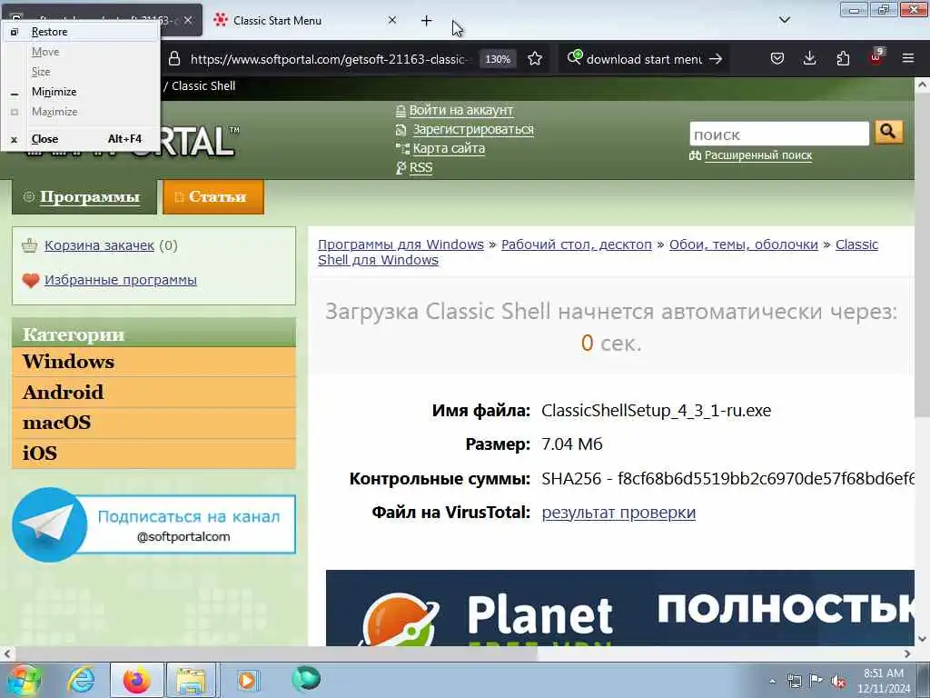Open a new browser tab with plus button

(427, 21)
